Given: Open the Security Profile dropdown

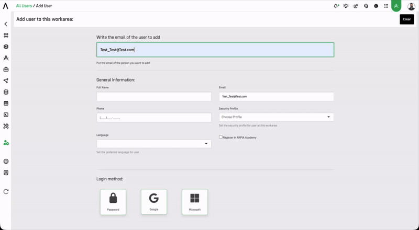Looking at the screenshot, I should [277, 117].
